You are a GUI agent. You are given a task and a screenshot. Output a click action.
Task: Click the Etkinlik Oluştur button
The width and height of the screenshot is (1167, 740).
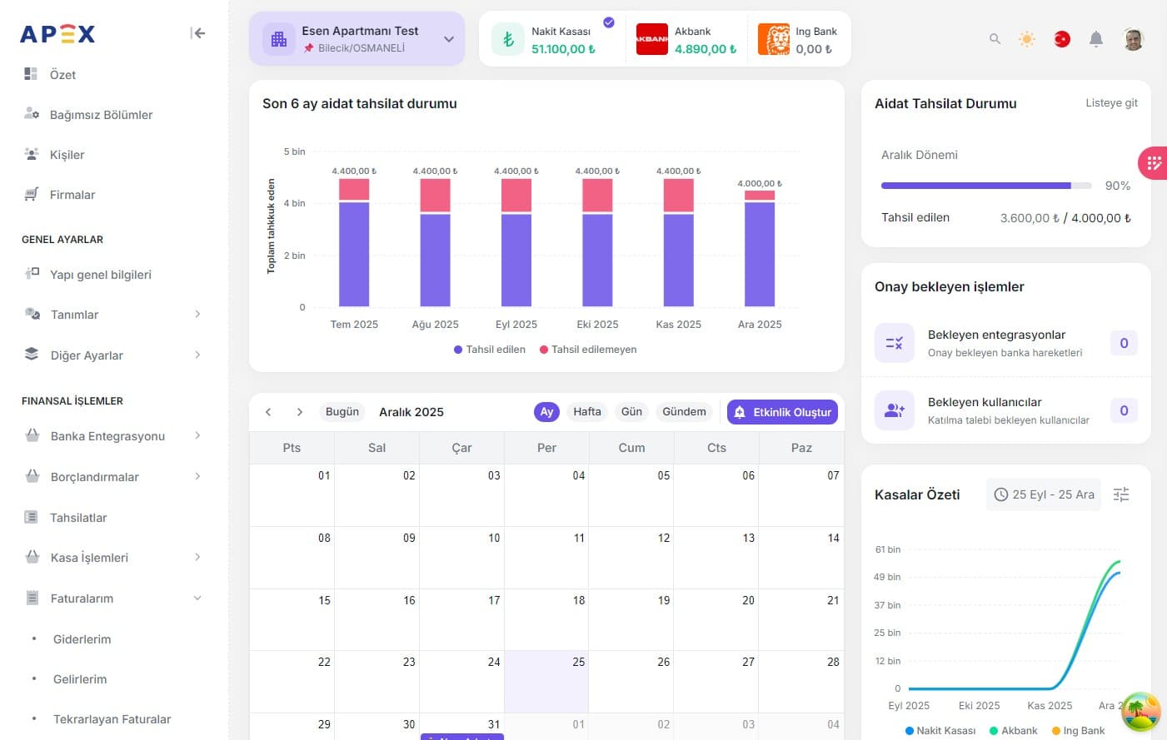(x=781, y=411)
